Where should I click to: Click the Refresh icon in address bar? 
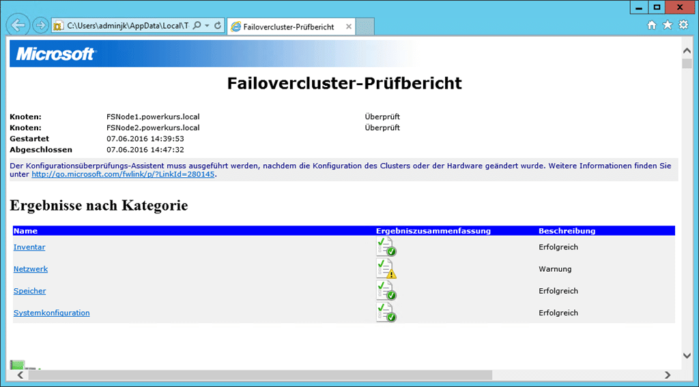coord(218,26)
